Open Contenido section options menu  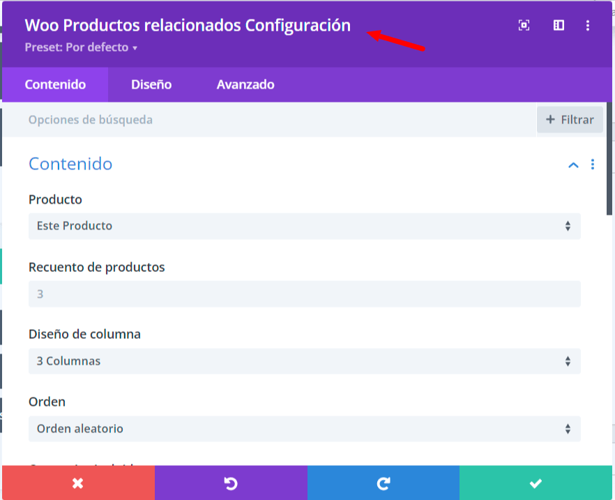tap(593, 165)
